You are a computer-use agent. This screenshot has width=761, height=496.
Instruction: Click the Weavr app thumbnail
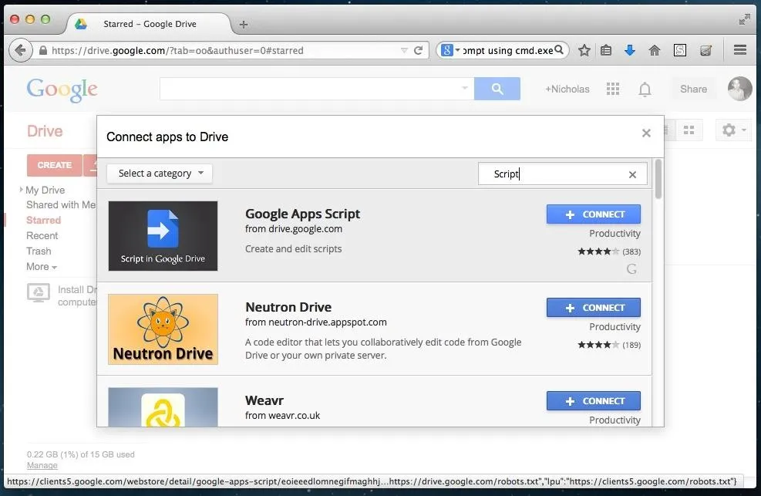(x=163, y=407)
